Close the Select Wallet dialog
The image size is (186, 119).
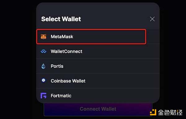point(152,19)
